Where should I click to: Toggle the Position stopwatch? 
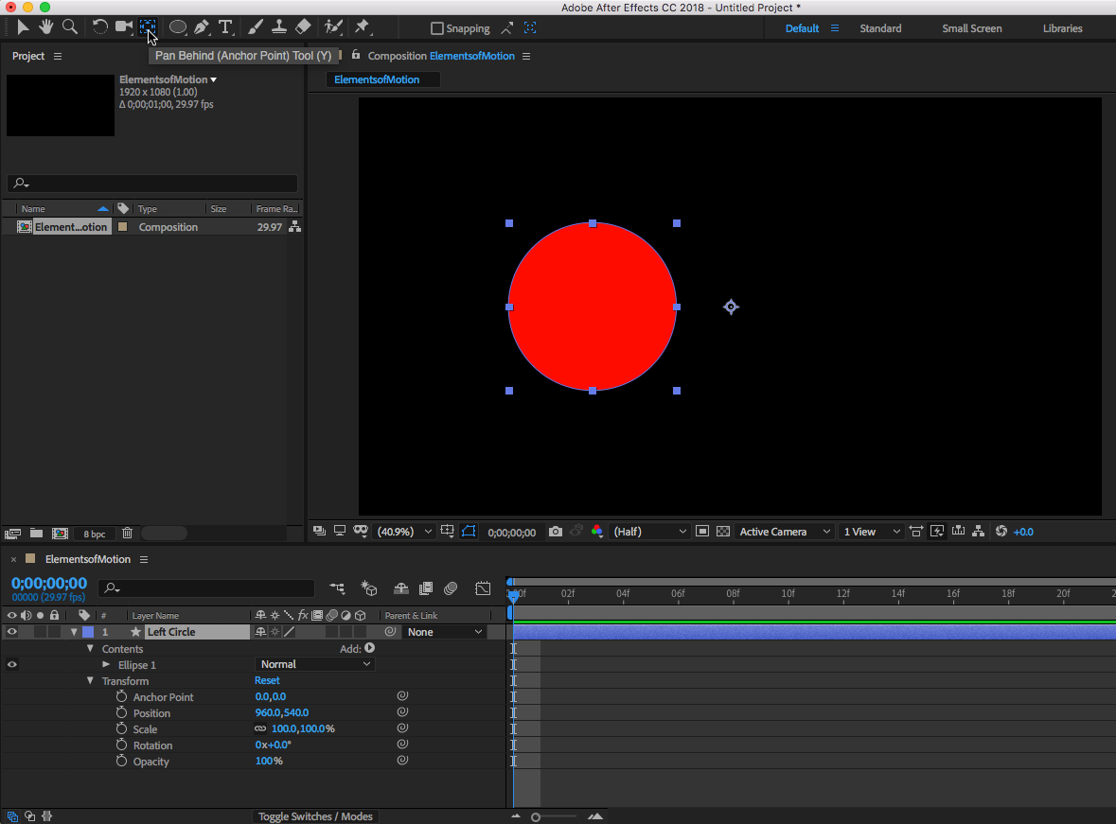coord(121,713)
